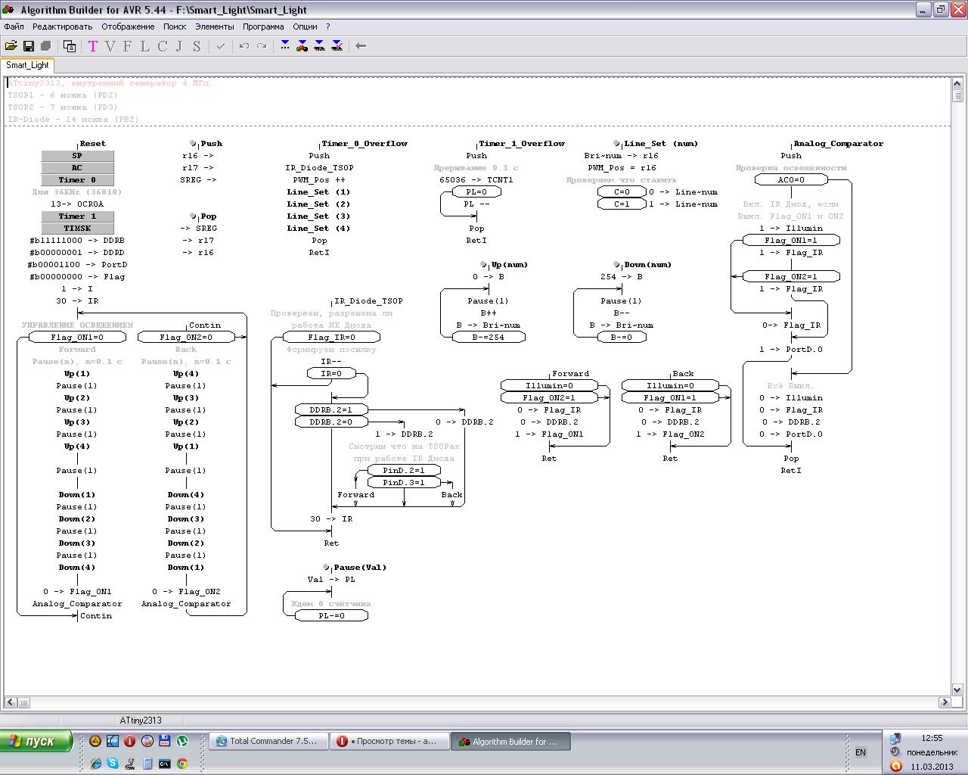This screenshot has height=775, width=968.
Task: Switch to the Smart_Light tab
Action: point(27,65)
